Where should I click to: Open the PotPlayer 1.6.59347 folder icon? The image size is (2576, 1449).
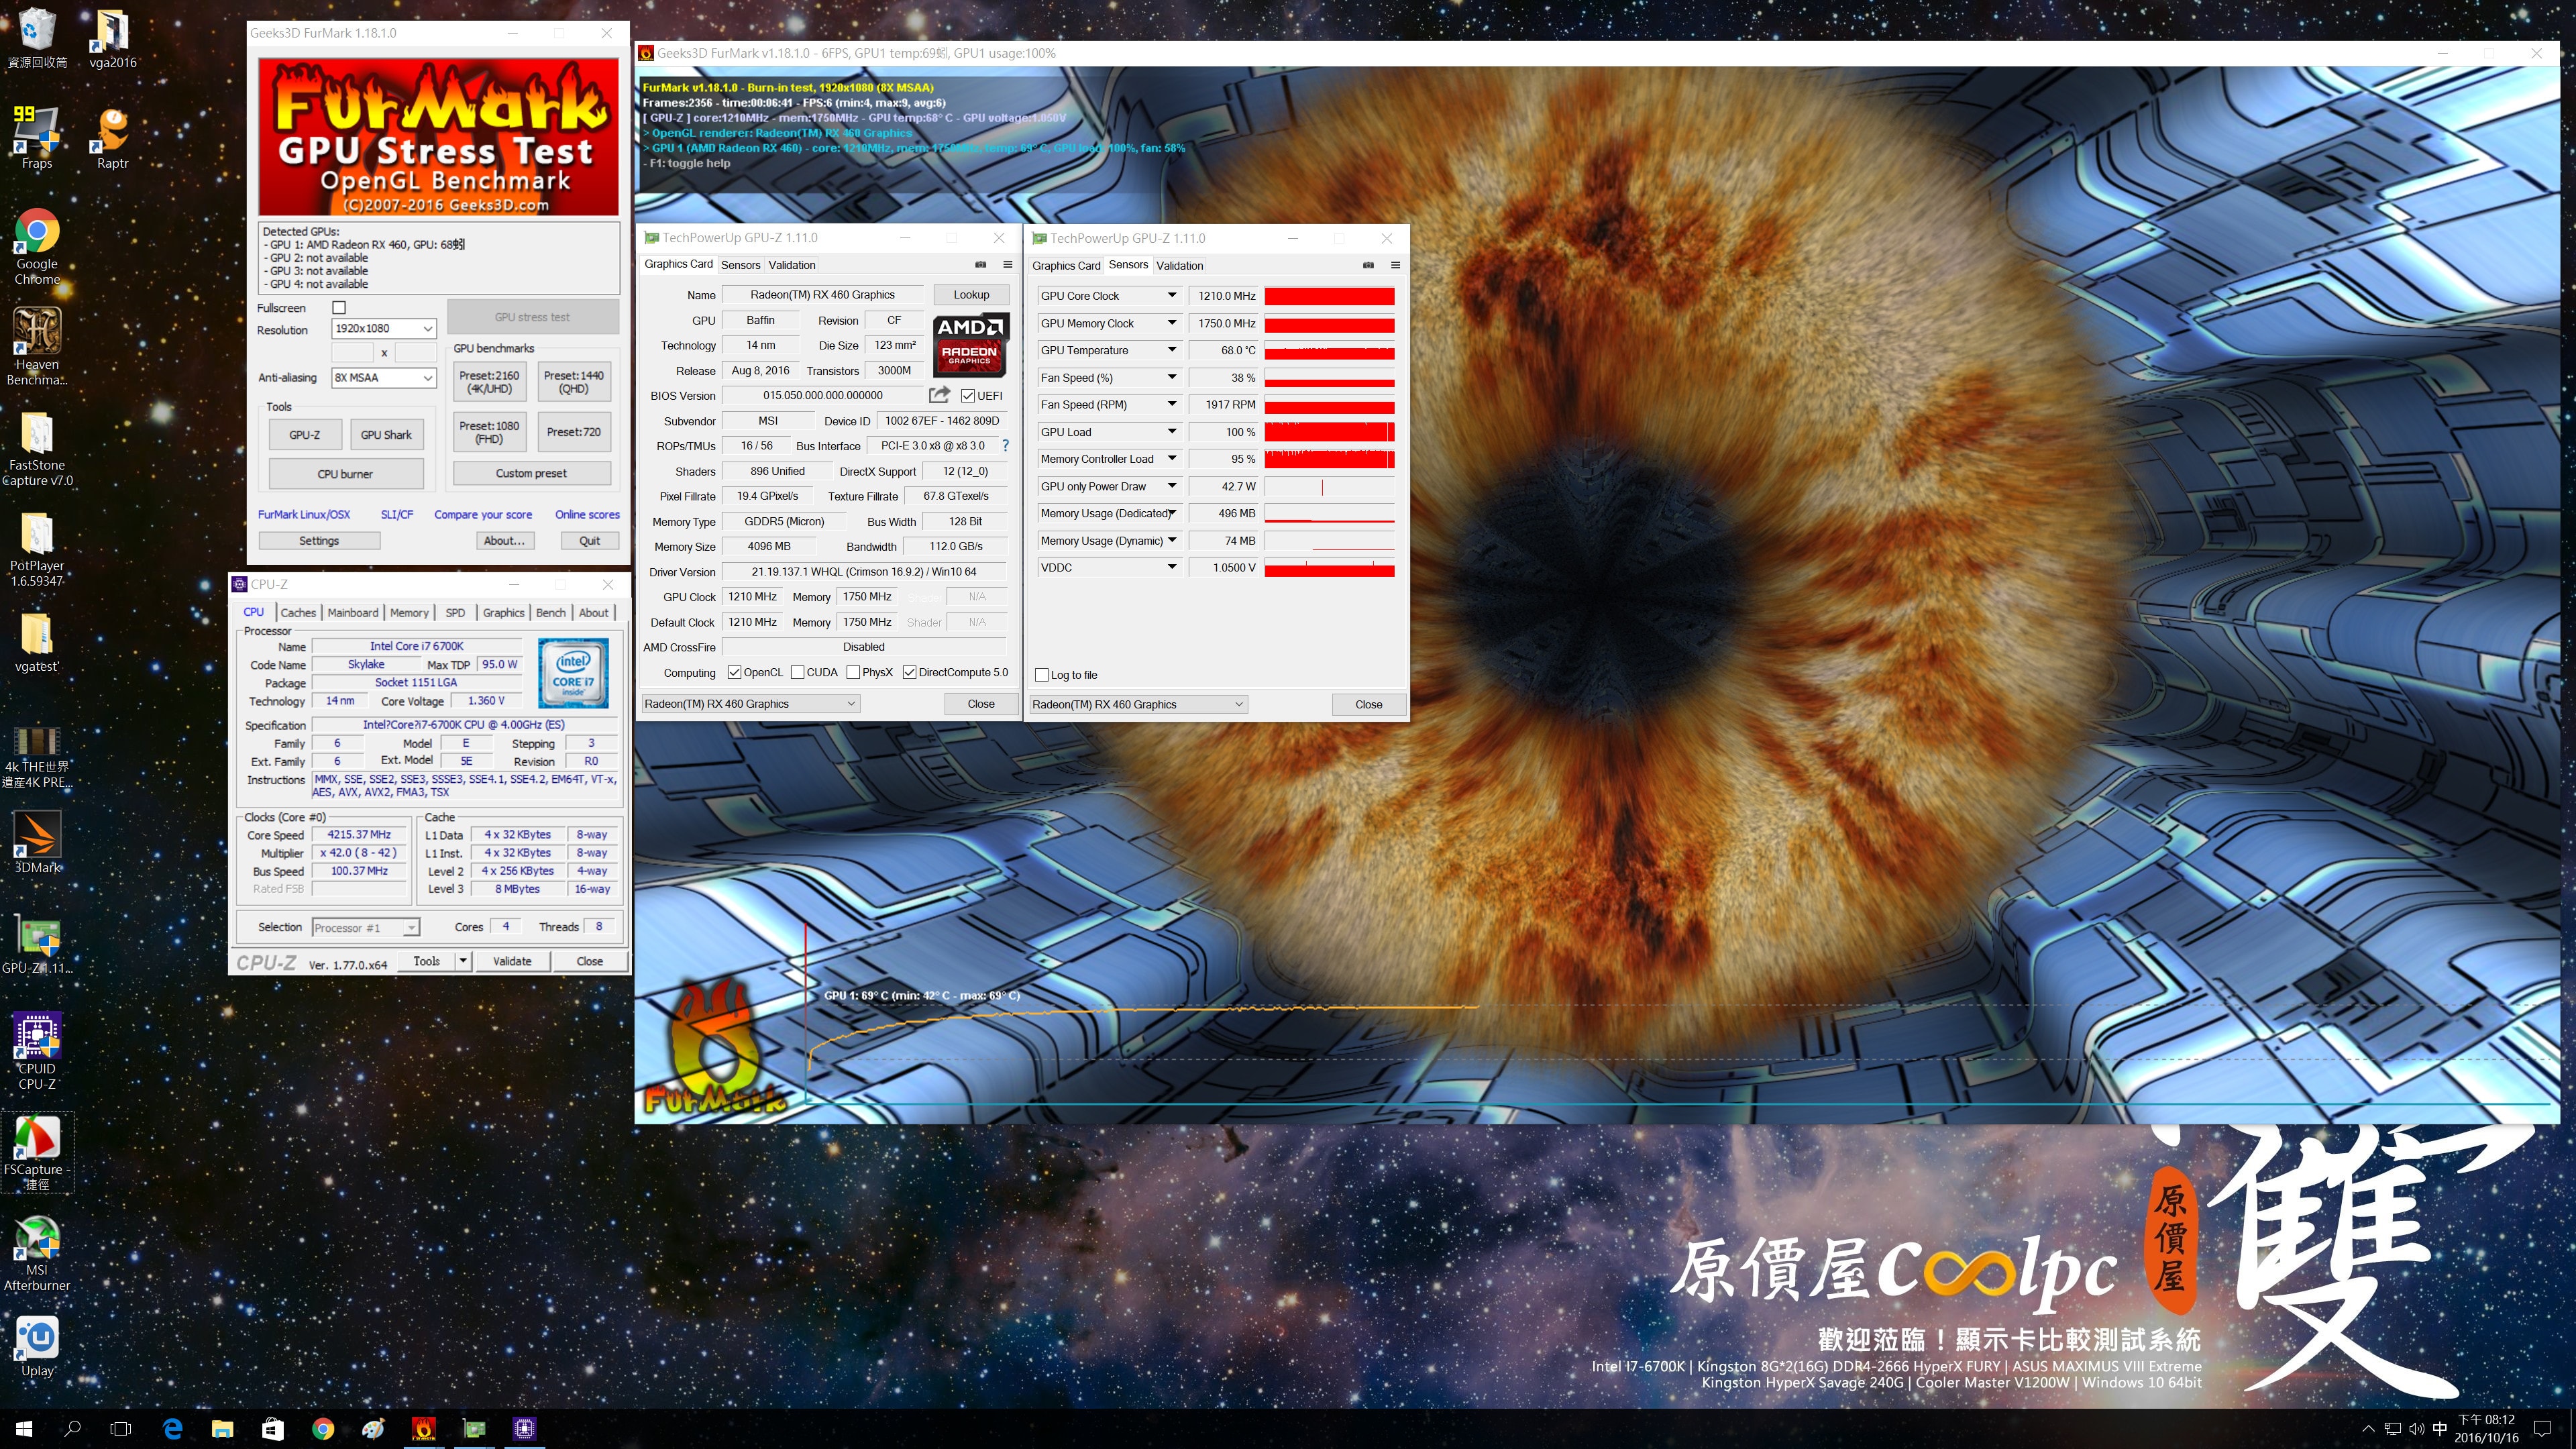[37, 548]
